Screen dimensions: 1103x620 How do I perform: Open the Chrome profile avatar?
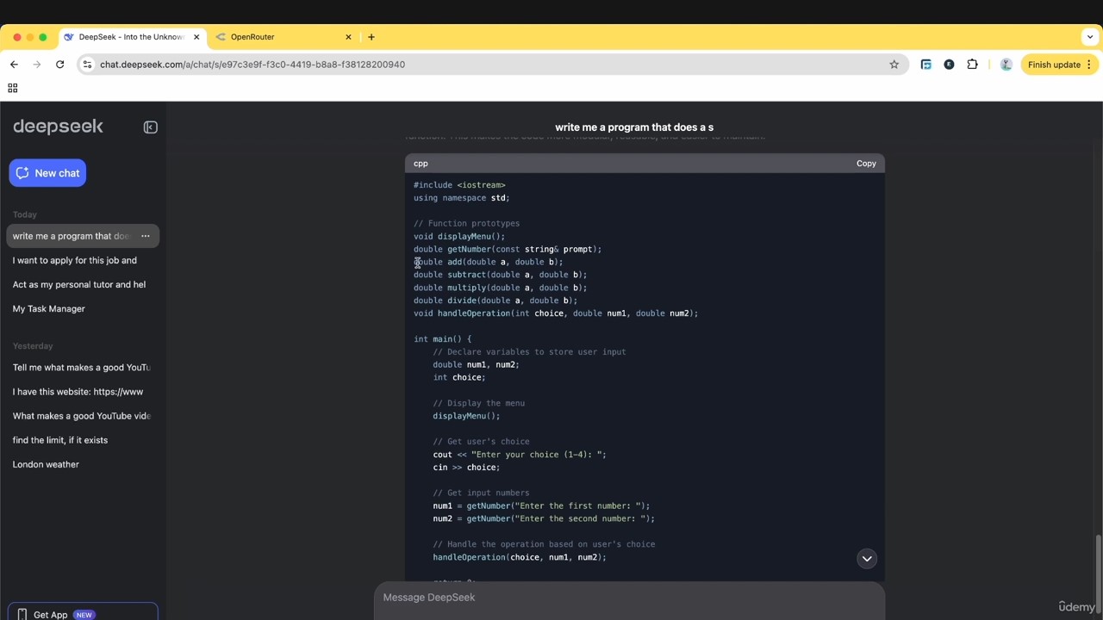[x=1006, y=65]
